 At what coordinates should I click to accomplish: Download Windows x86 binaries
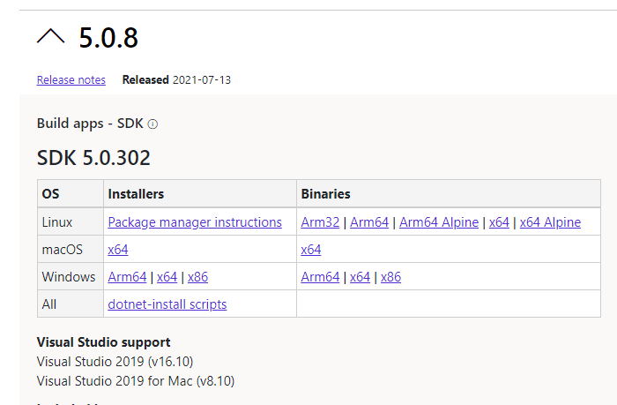(x=390, y=277)
